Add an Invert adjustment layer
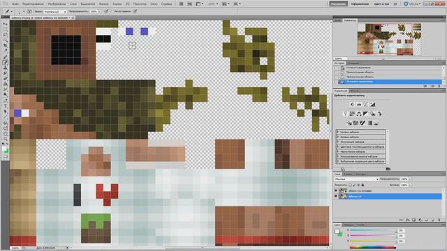Viewport: 447px width, 251px height. coord(349,123)
